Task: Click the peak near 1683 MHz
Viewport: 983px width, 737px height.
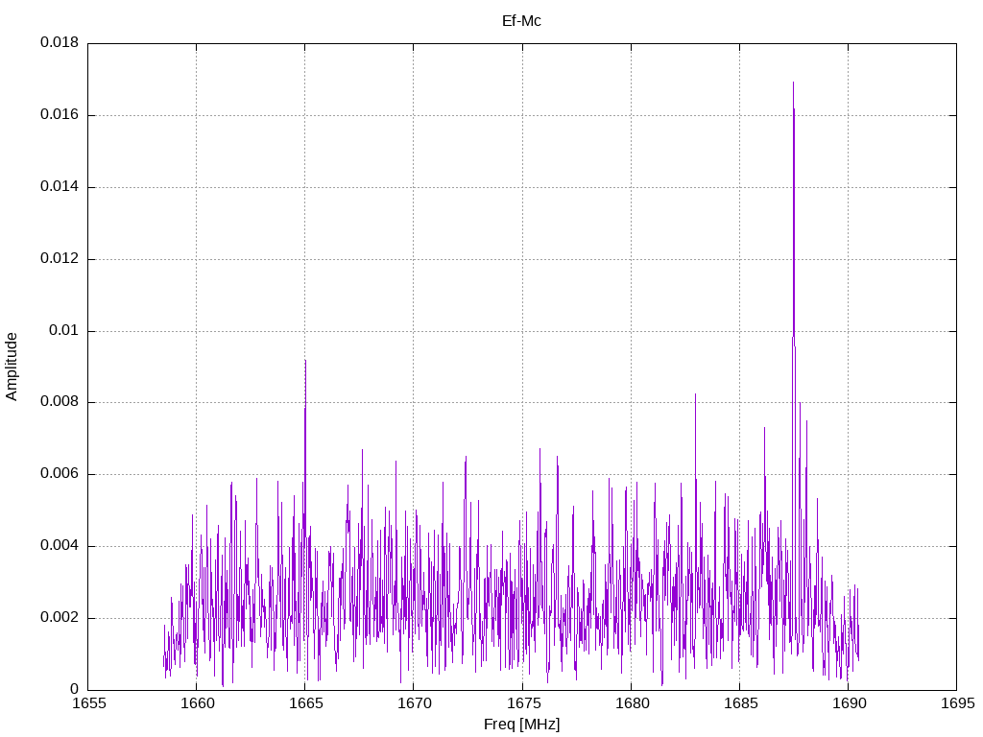Action: tap(695, 394)
